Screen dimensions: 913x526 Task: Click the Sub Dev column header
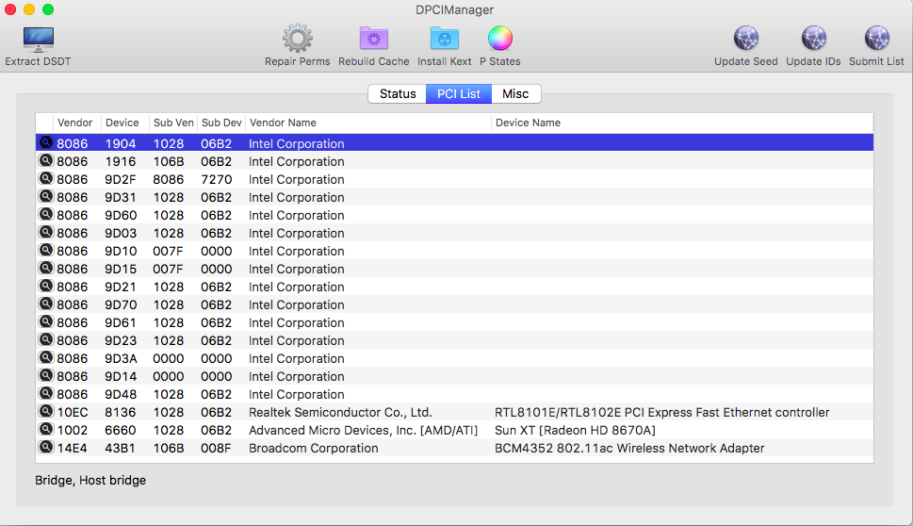tap(221, 123)
